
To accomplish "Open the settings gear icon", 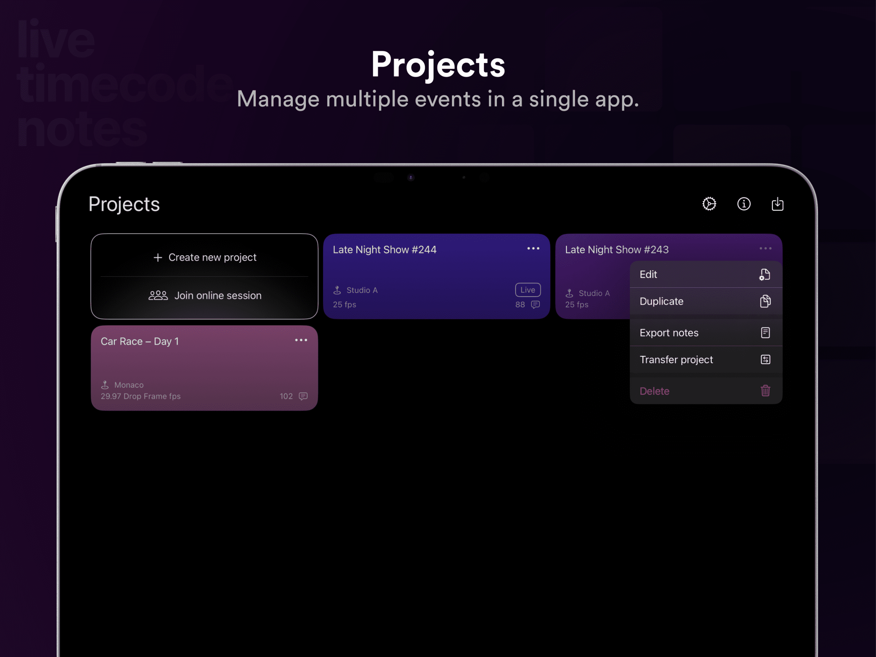I will 708,204.
